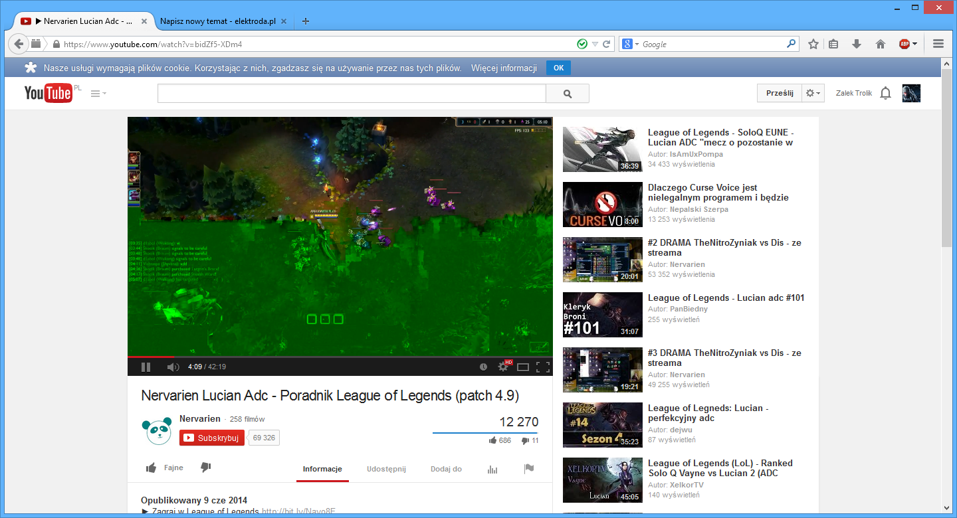Click XelkorTV author link
957x518 pixels.
pos(687,485)
